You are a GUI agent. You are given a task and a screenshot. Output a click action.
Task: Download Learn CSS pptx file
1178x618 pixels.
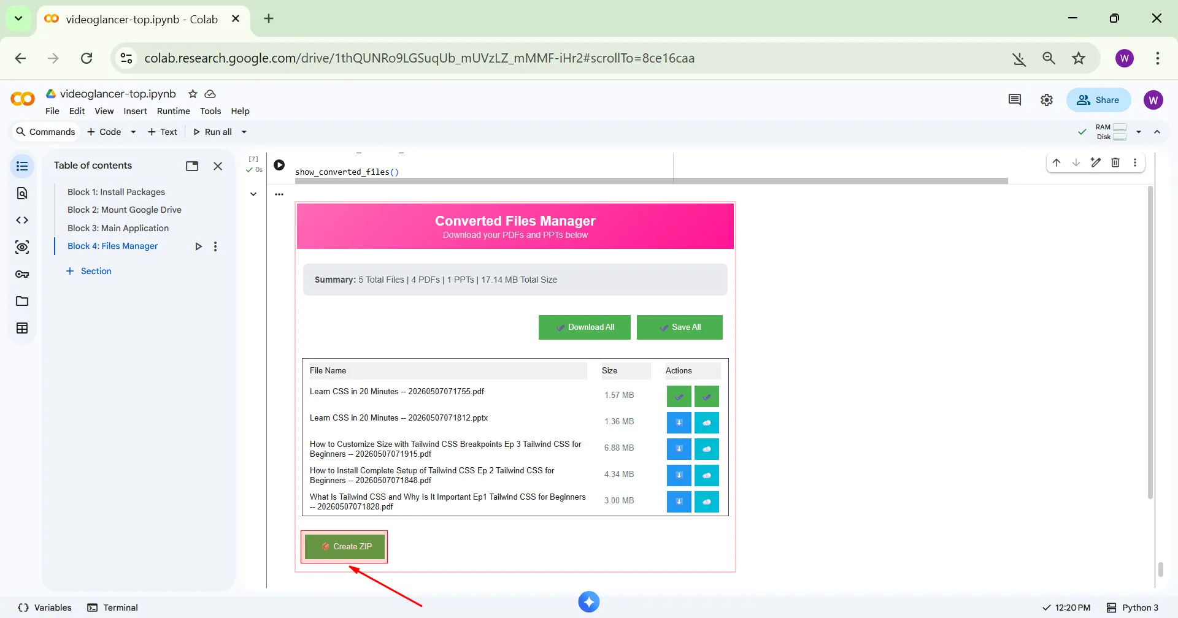[x=679, y=422]
